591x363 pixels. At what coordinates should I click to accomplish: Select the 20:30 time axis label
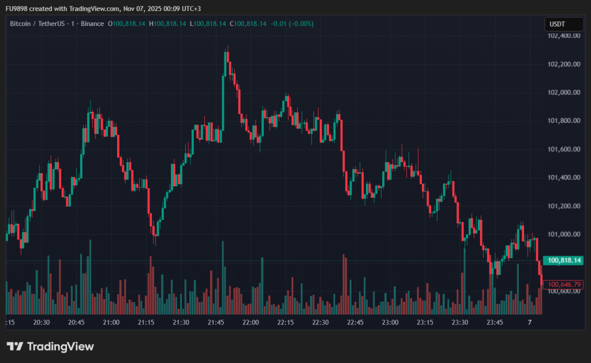[x=42, y=322]
